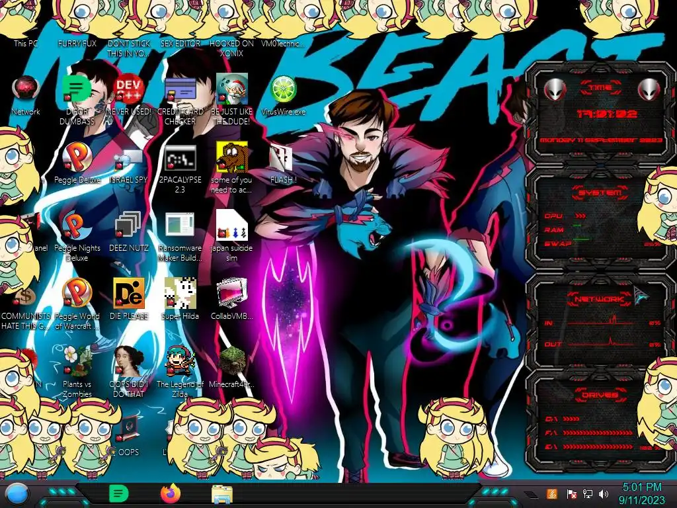The image size is (677, 508).
Task: Open the DIE PLEASE icon
Action: [129, 293]
